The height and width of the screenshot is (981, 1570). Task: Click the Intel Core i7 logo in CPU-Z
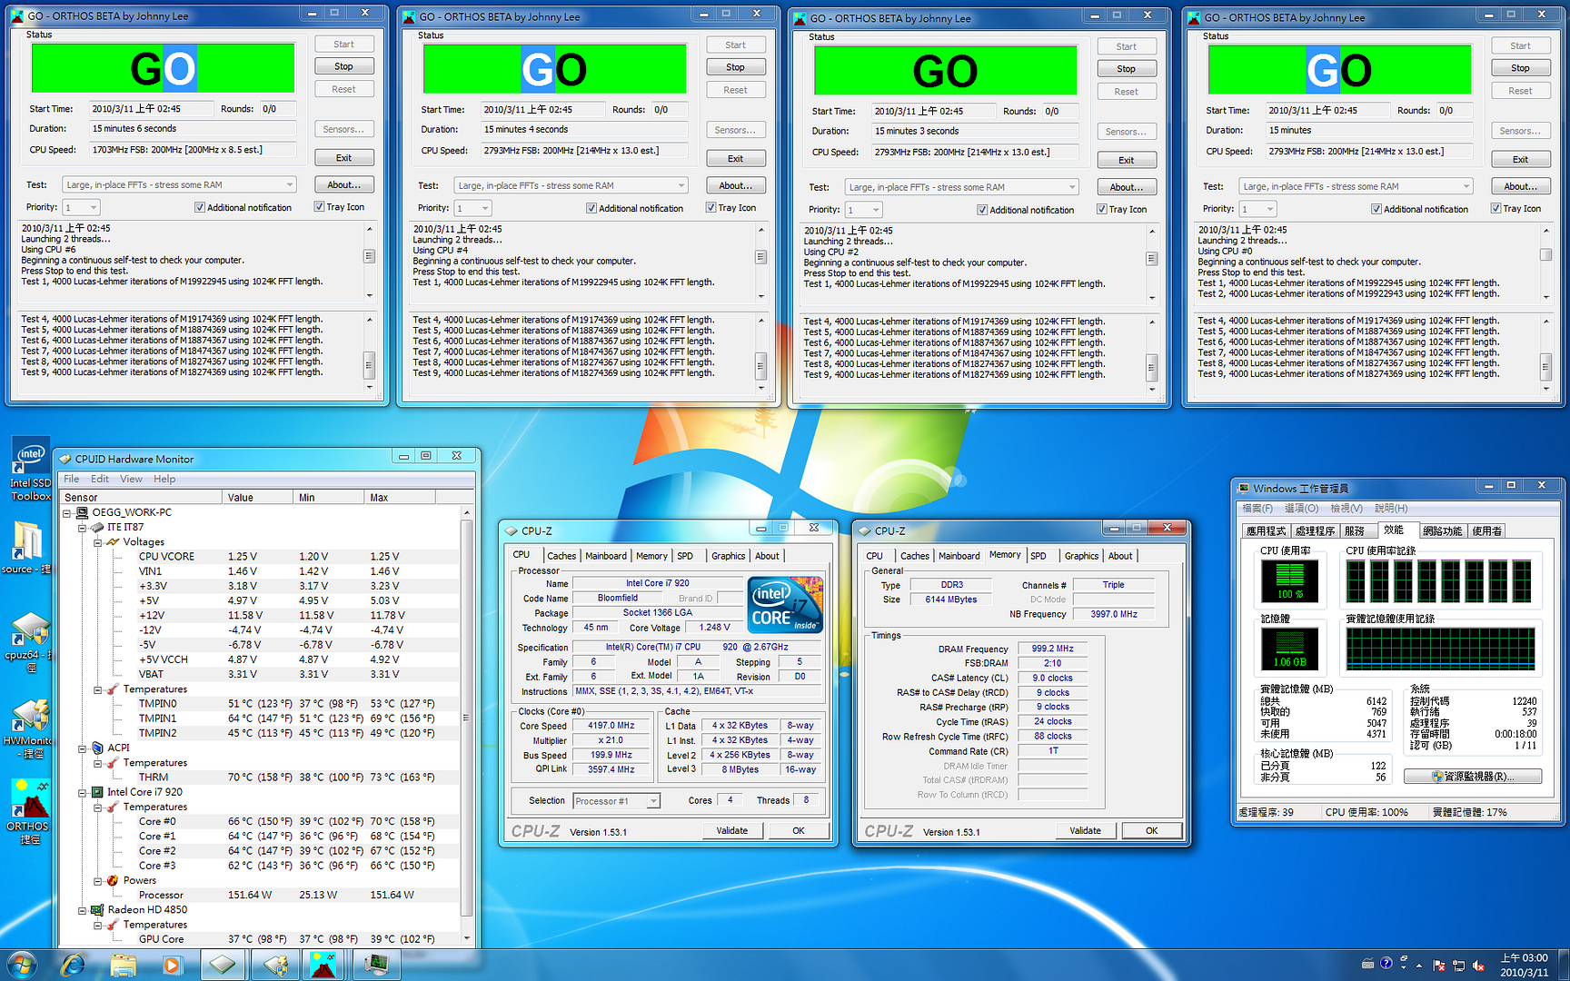[x=785, y=604]
